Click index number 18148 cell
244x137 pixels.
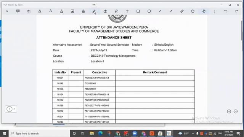(60, 83)
